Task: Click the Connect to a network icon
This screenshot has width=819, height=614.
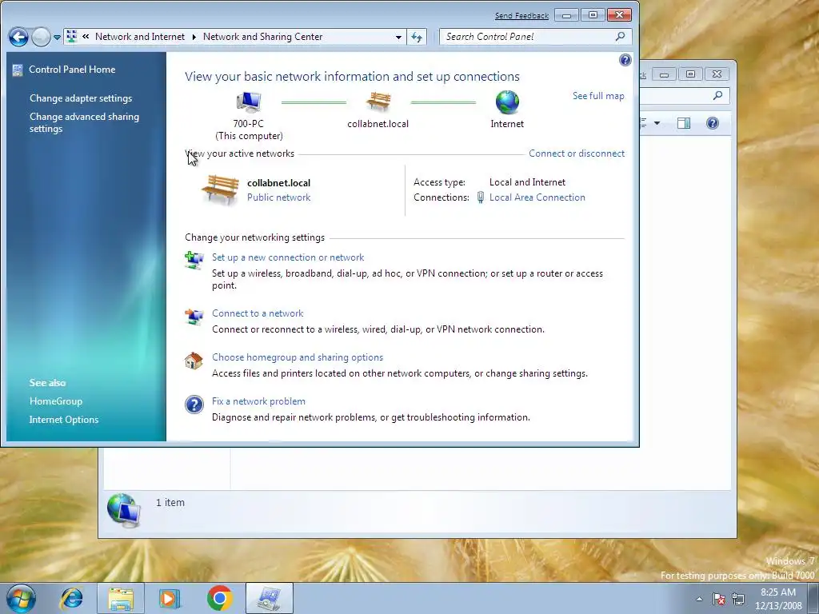Action: click(x=194, y=317)
